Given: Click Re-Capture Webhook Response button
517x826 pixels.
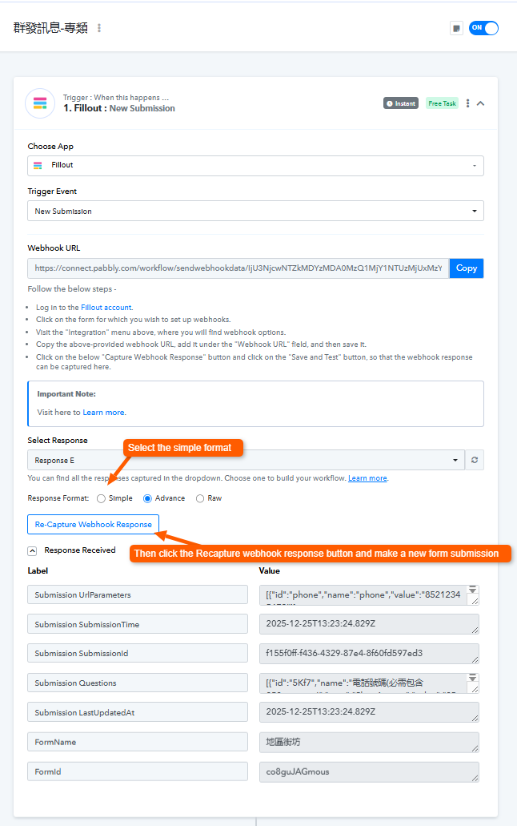Looking at the screenshot, I should pos(94,525).
